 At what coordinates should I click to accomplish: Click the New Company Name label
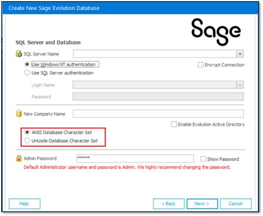tap(44, 114)
